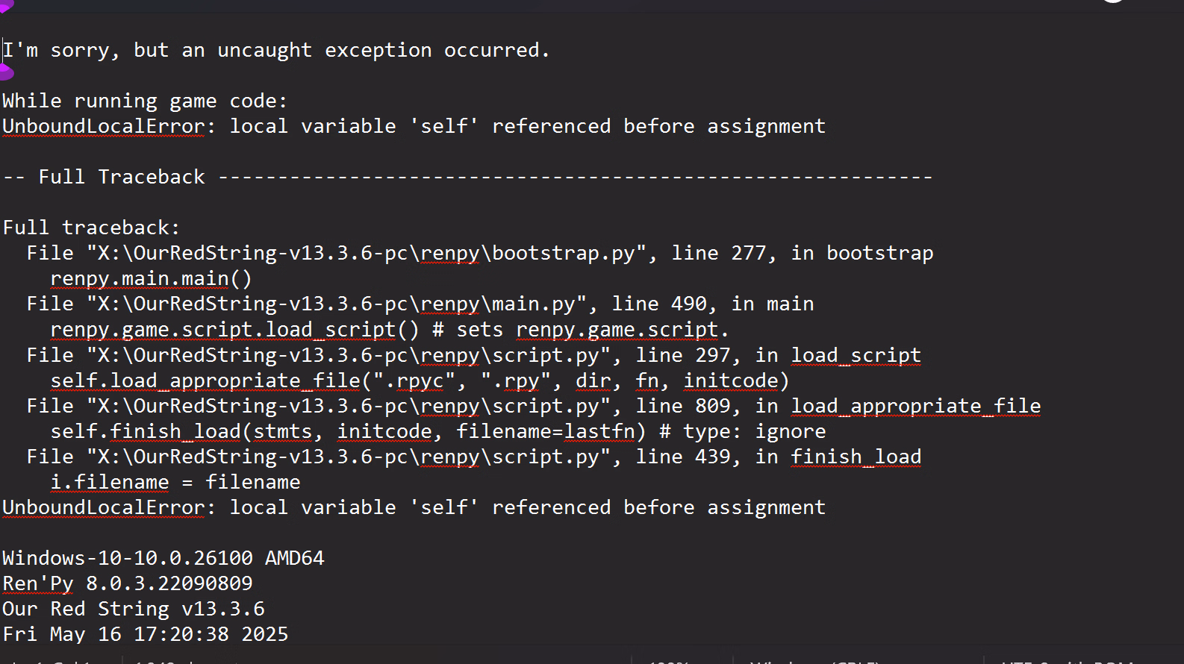Viewport: 1184px width, 664px height.
Task: Click the underlined "Ren'Py" version text
Action: point(38,583)
